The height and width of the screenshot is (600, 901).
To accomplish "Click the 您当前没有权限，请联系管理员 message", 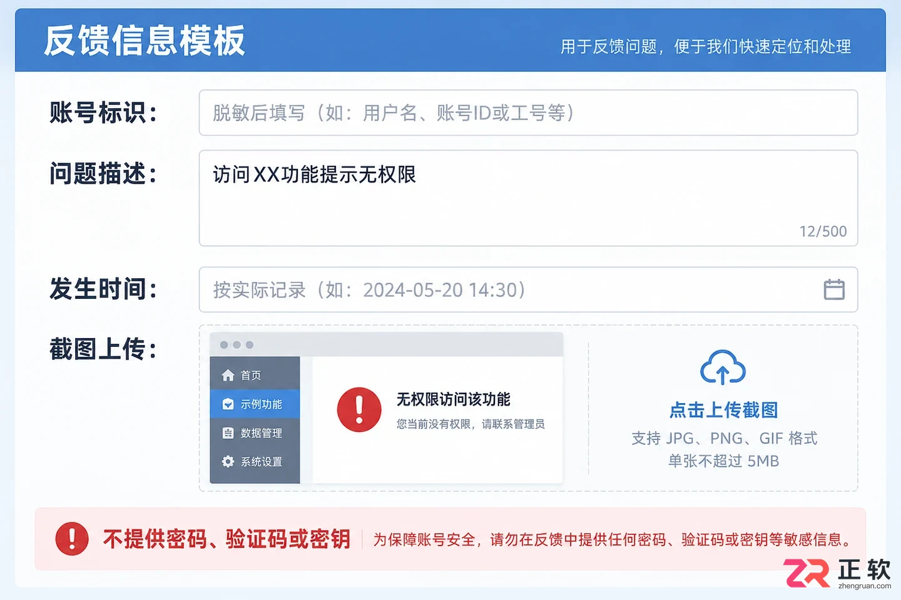I will (471, 424).
